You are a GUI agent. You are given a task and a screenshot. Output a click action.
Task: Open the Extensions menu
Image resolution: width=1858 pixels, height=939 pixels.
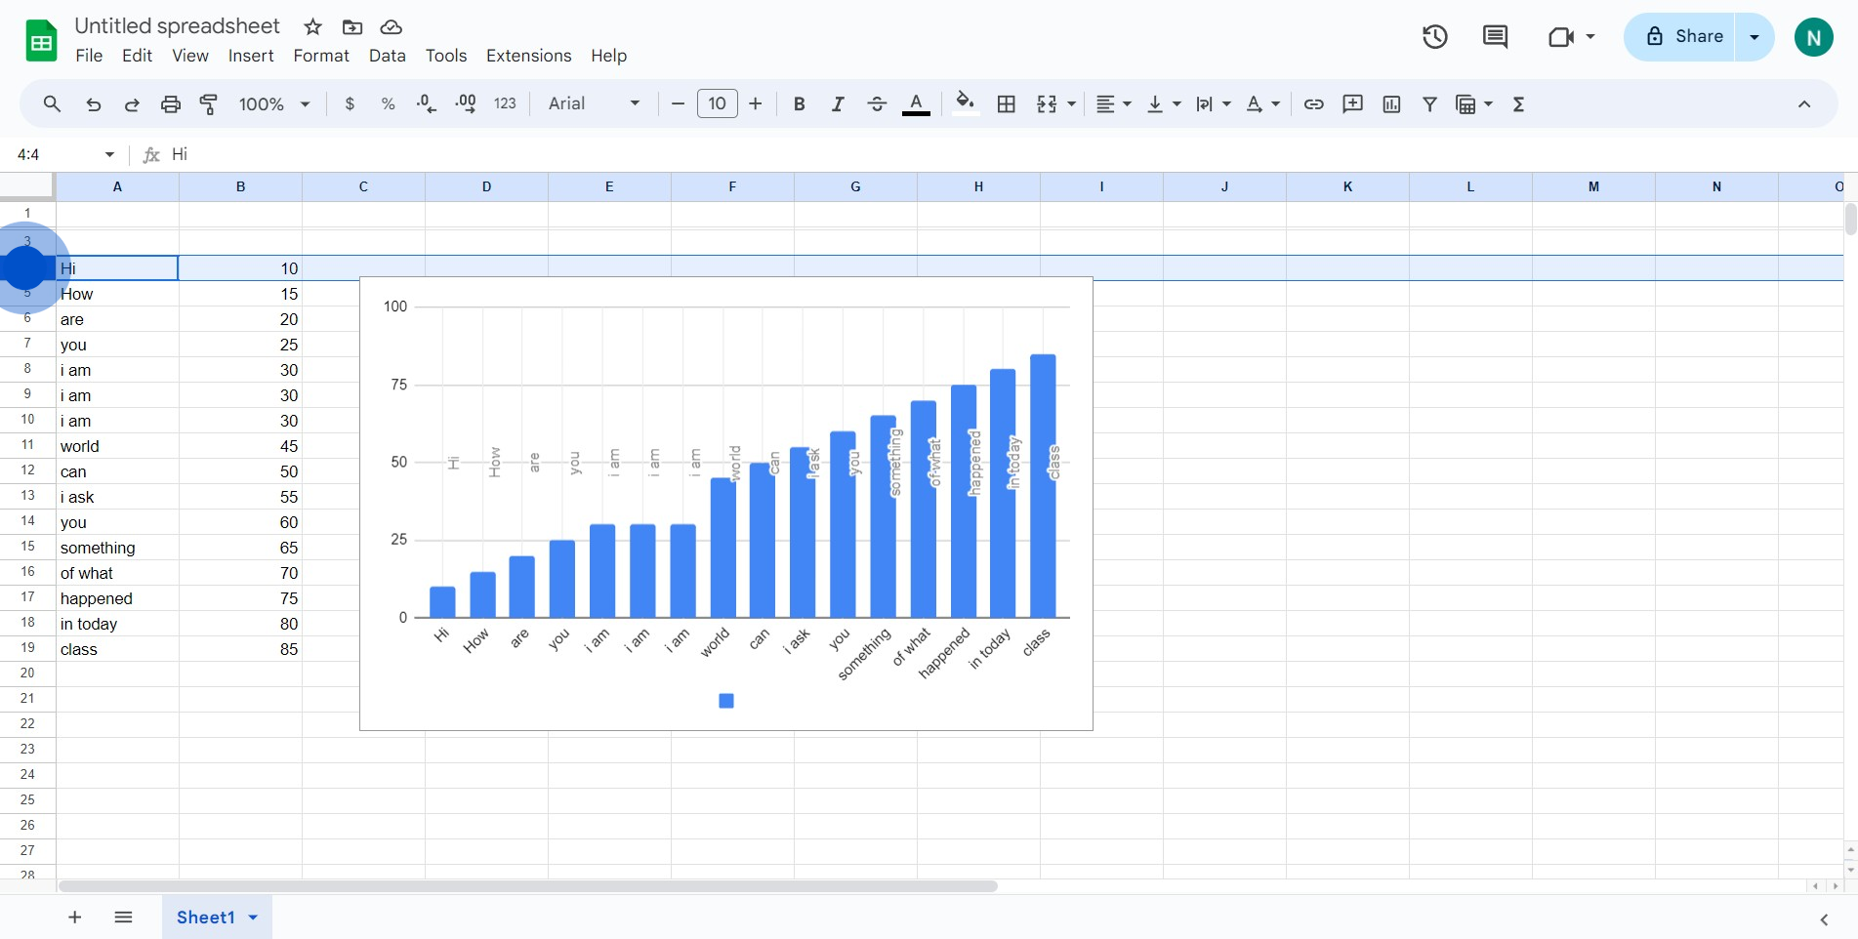click(528, 56)
